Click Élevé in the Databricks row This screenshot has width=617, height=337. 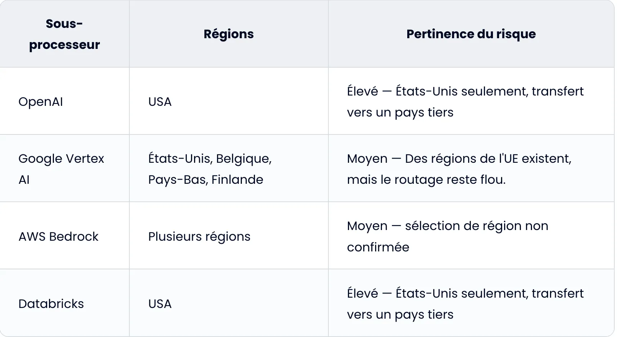point(362,293)
